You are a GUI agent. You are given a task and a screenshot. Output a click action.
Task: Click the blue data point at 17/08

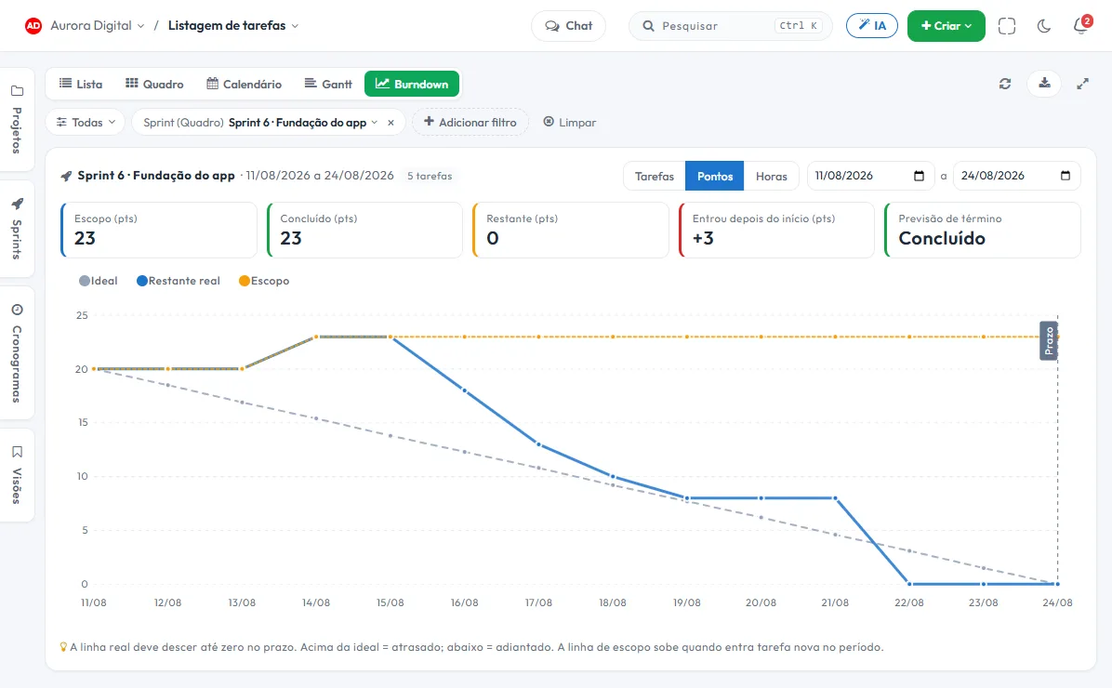tap(538, 444)
